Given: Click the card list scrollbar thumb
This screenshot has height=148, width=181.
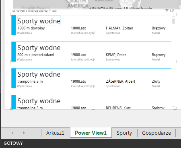Looking at the screenshot, I should (173, 21).
